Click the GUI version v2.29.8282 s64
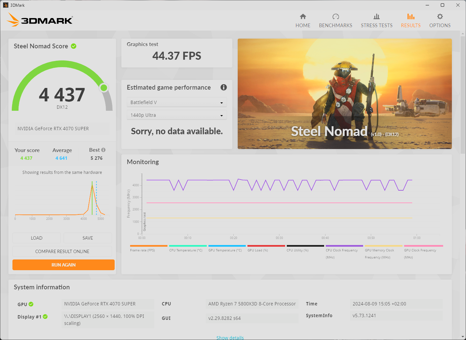Viewport: 466px width, 340px height. [x=252, y=318]
